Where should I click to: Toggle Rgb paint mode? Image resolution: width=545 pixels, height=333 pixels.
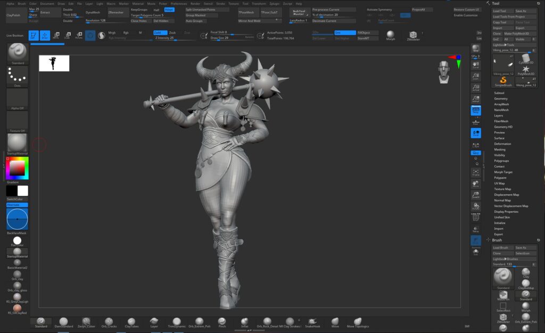point(126,32)
